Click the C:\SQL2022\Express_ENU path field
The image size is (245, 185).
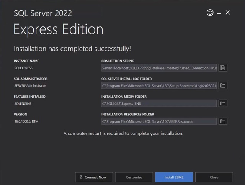click(159, 103)
